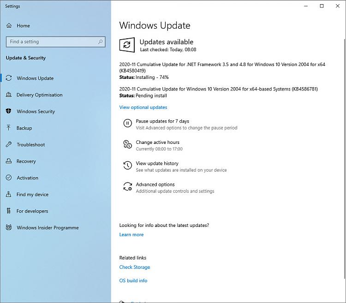The width and height of the screenshot is (346, 303).
Task: Click the update history clock icon
Action: point(127,166)
